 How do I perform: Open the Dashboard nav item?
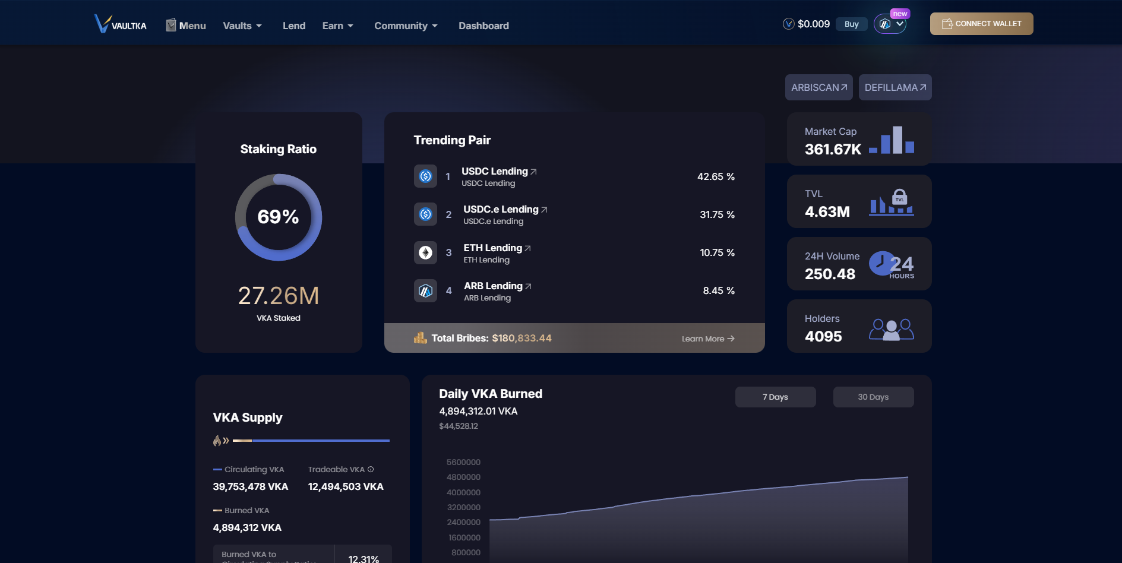point(483,26)
